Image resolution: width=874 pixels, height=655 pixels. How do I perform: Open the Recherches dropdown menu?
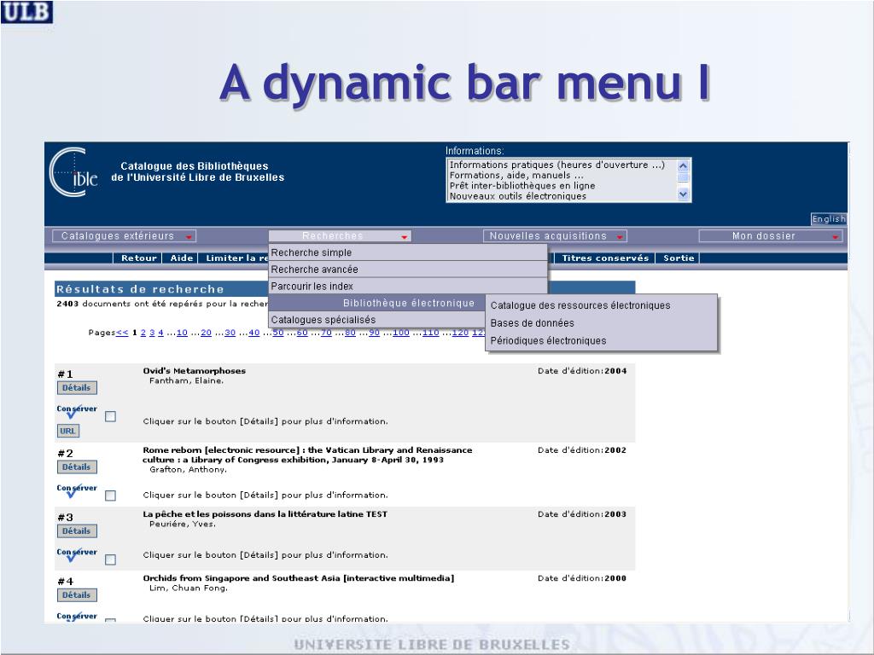[x=340, y=236]
